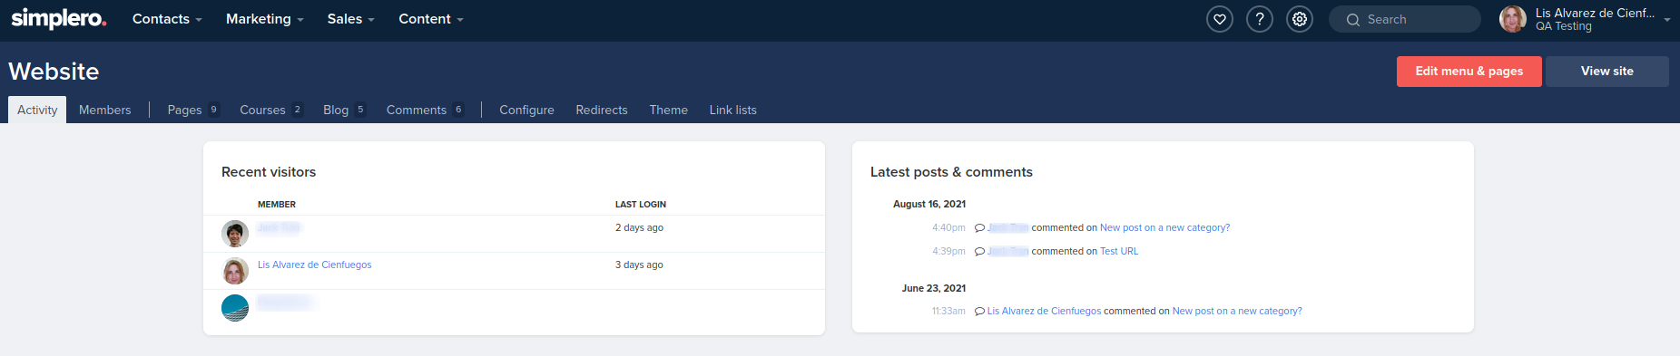The height and width of the screenshot is (356, 1680).
Task: Click the 11:33am timestamp
Action: click(x=948, y=312)
